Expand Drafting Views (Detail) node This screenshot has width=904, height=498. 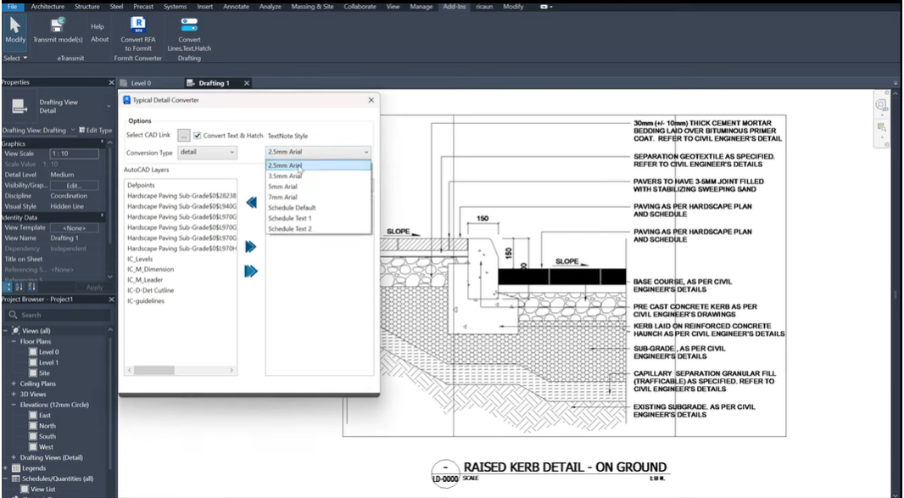coord(14,457)
